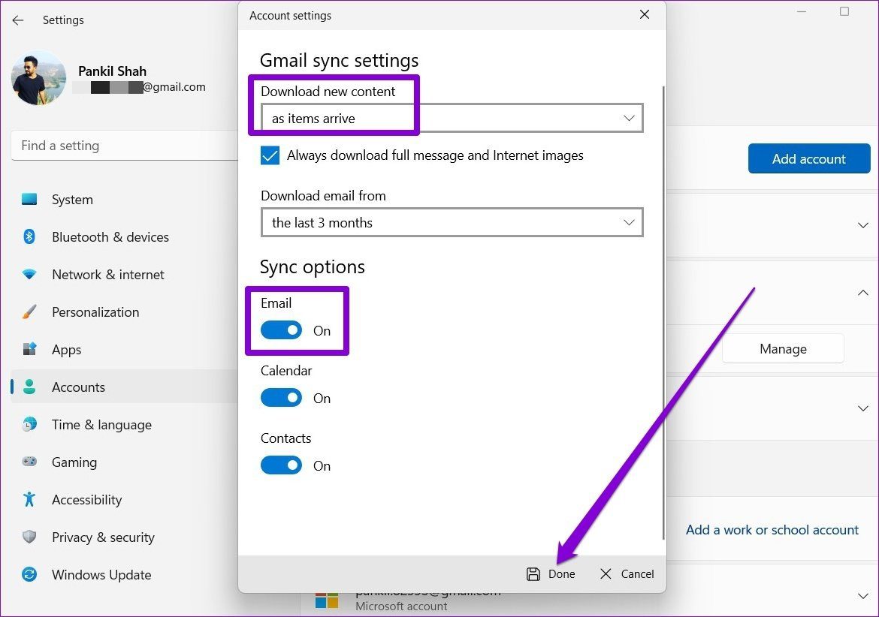Click the Add account button
879x617 pixels.
pyautogui.click(x=809, y=158)
